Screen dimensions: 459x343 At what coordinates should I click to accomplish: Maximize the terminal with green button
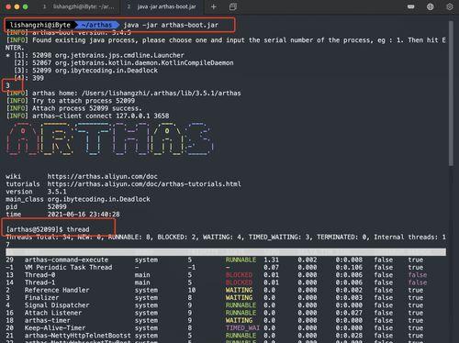coord(26,6)
